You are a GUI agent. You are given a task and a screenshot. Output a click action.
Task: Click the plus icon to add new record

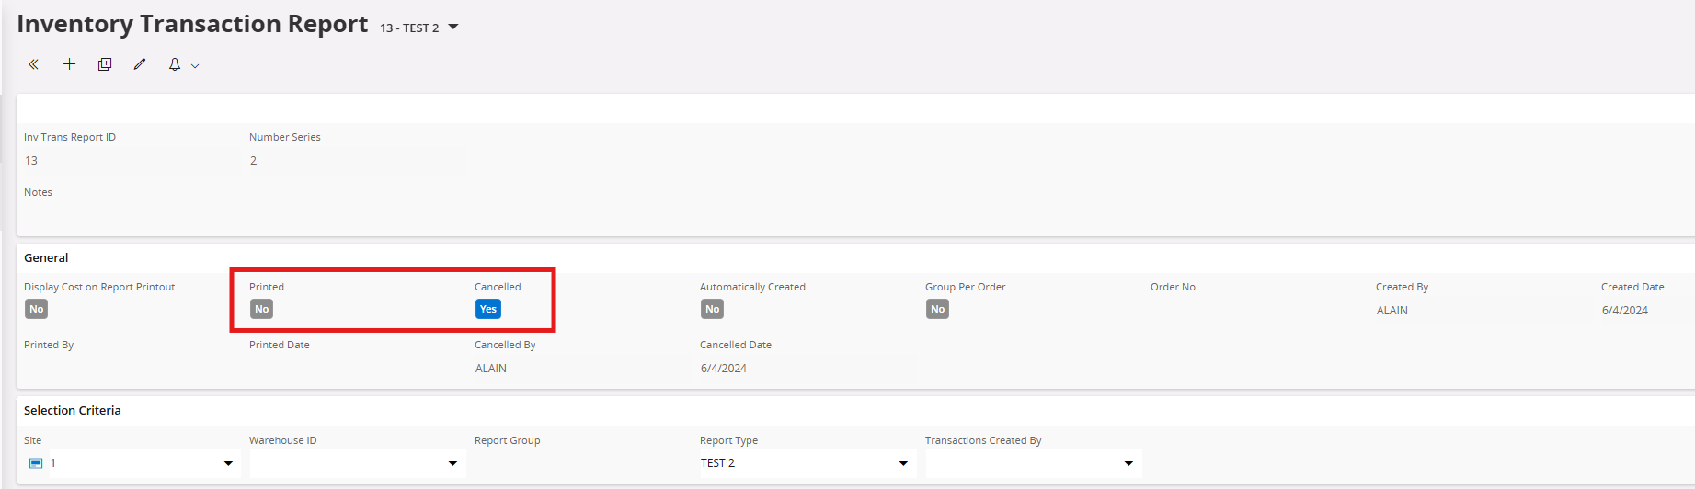tap(69, 64)
